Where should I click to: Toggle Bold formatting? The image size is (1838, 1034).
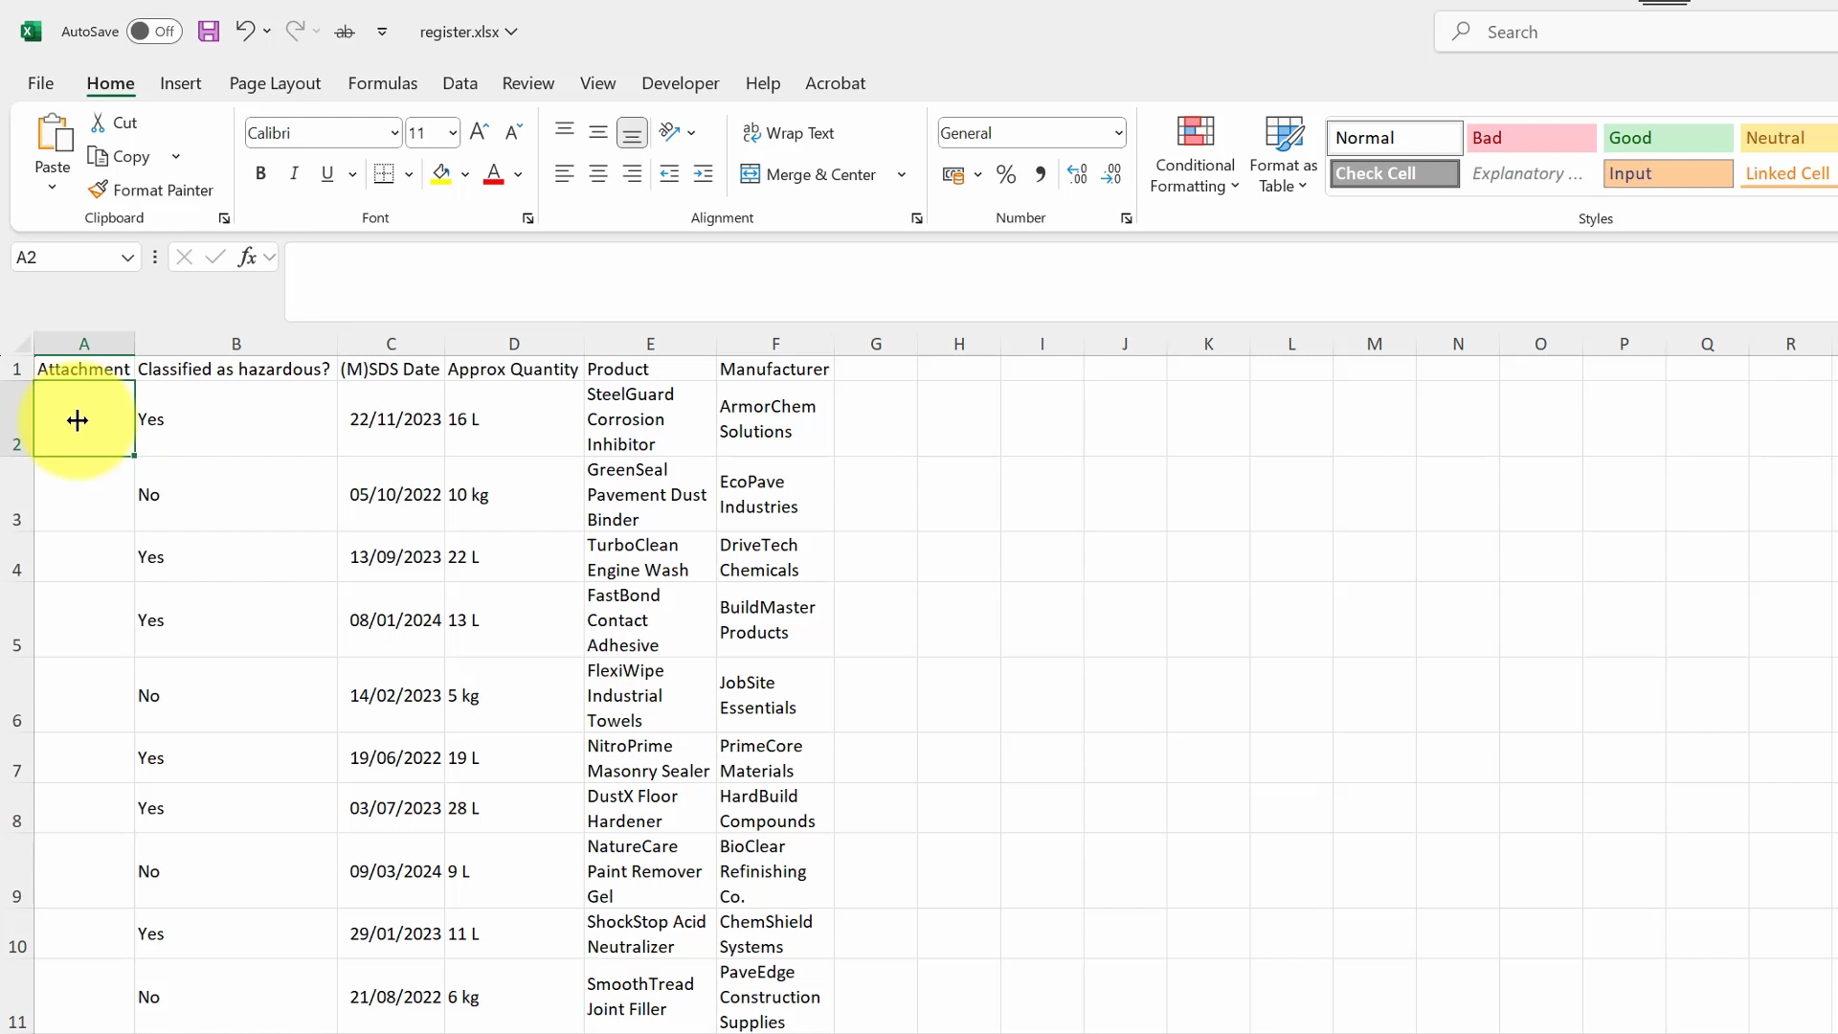pos(260,173)
